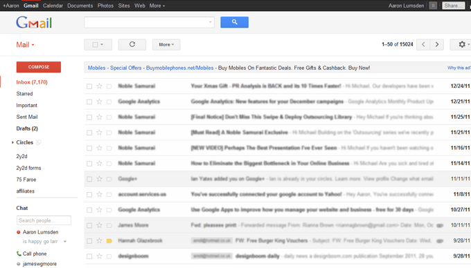
Task: Open Sent Mail folder
Action: click(27, 117)
